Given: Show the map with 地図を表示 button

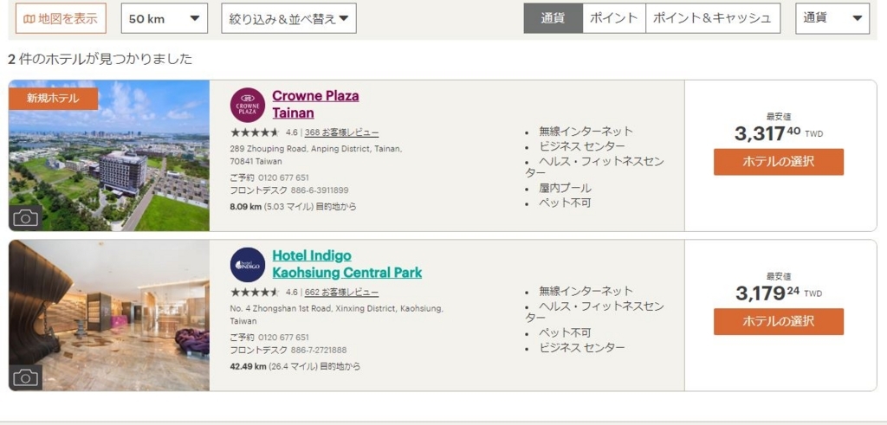Looking at the screenshot, I should pos(61,19).
